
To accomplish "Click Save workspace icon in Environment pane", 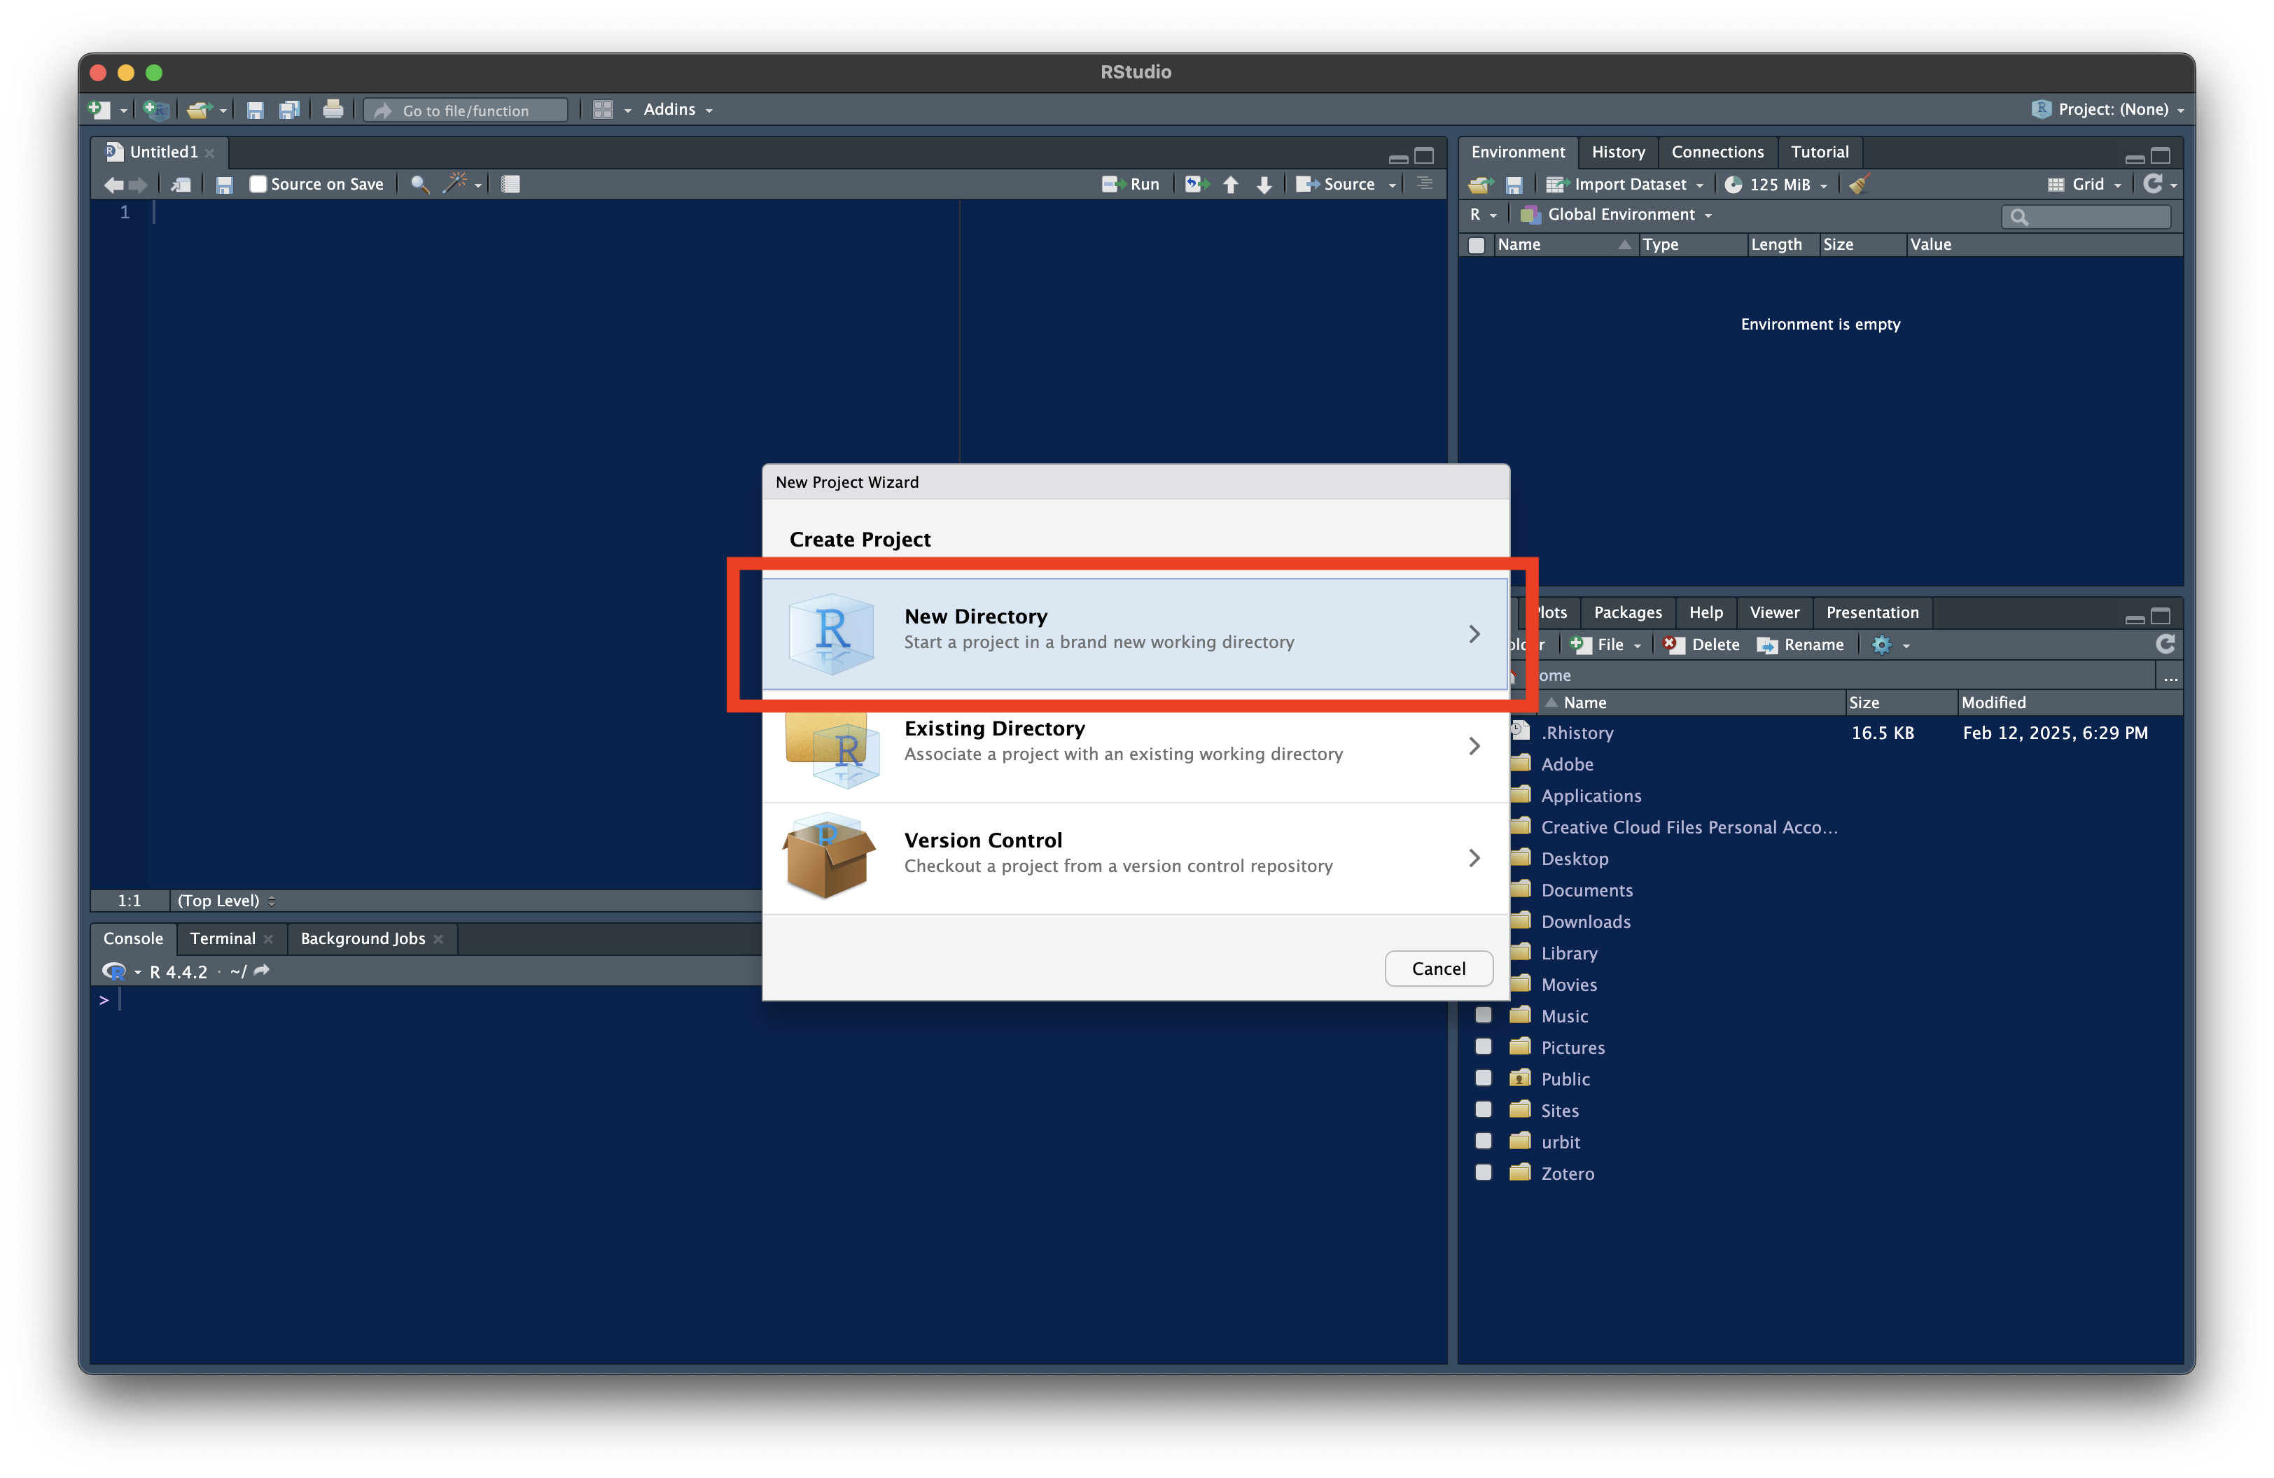I will tap(1514, 184).
